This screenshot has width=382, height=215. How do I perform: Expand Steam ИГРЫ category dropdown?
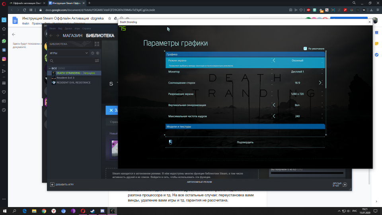(x=86, y=53)
